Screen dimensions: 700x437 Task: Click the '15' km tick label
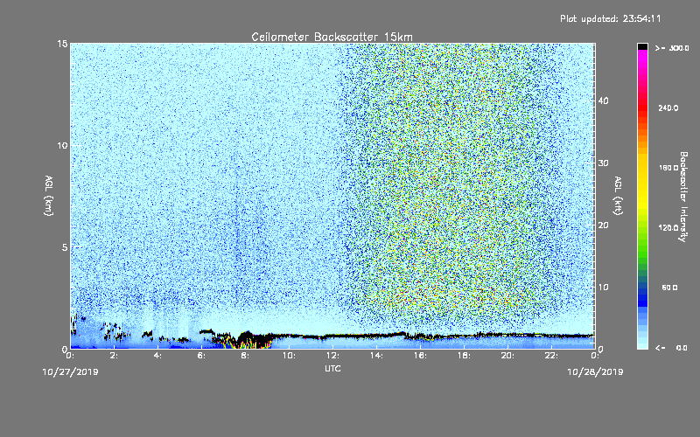tap(62, 44)
